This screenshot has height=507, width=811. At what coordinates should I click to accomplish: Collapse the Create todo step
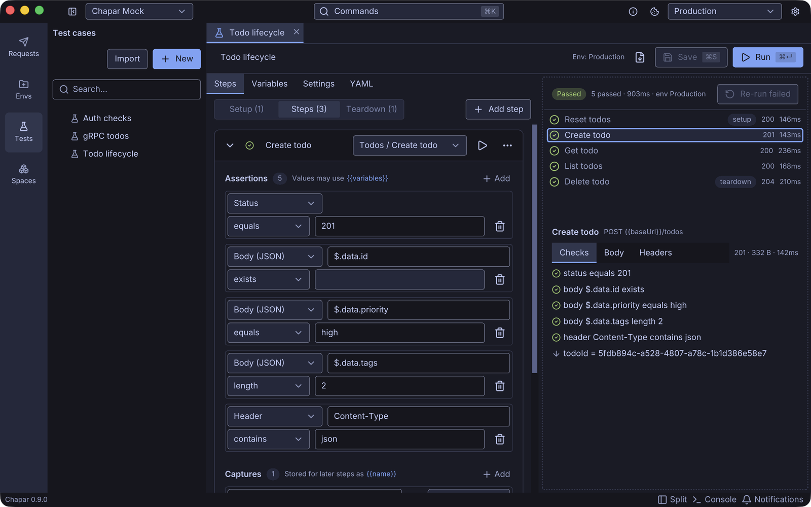coord(230,146)
